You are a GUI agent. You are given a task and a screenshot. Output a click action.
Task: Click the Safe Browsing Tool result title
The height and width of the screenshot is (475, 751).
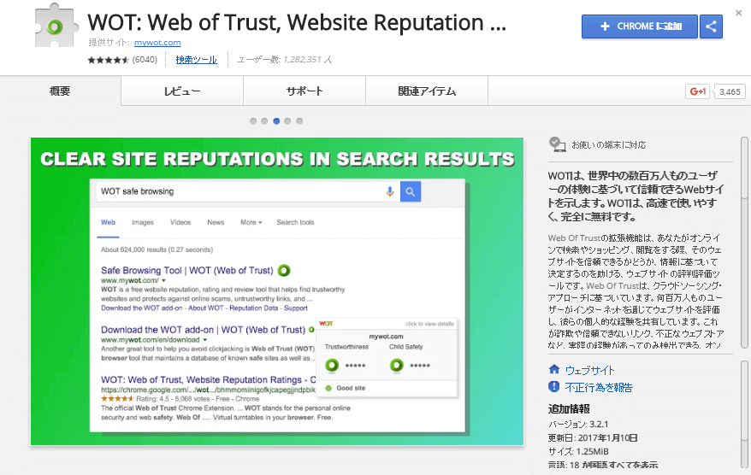[186, 270]
